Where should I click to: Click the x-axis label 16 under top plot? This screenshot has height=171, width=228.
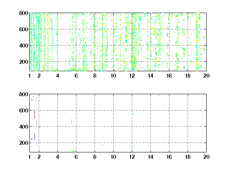click(169, 76)
